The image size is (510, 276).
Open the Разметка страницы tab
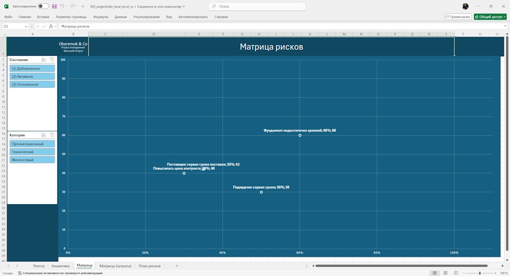coord(71,17)
